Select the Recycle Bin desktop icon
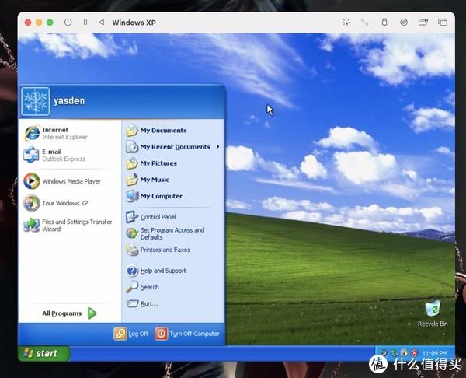Screen dimensions: 466x378 pyautogui.click(x=433, y=313)
